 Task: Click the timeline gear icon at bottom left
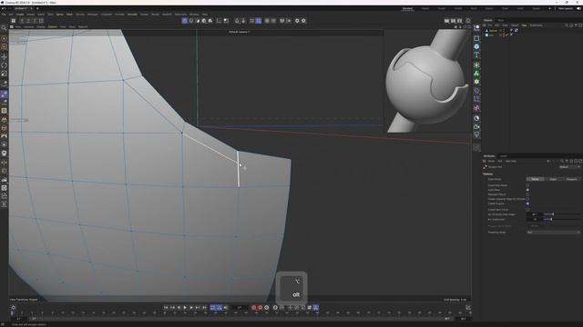[x=14, y=307]
